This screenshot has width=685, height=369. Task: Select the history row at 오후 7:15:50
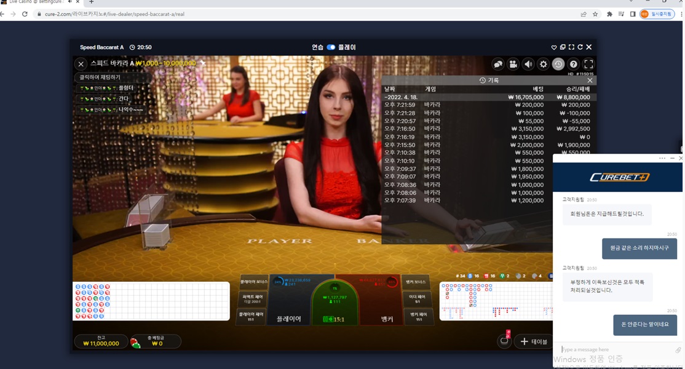(x=488, y=145)
